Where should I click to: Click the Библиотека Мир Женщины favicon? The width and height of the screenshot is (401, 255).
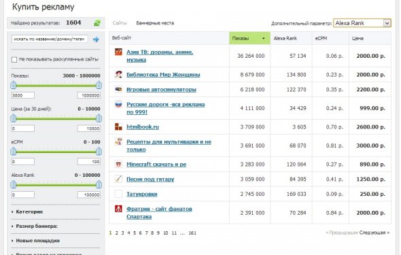[x=118, y=74]
